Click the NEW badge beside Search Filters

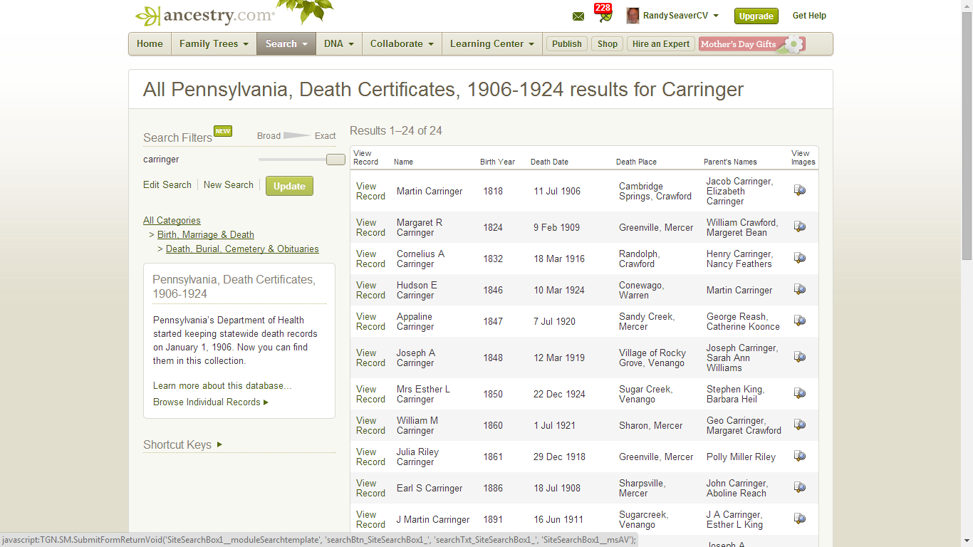[x=222, y=131]
